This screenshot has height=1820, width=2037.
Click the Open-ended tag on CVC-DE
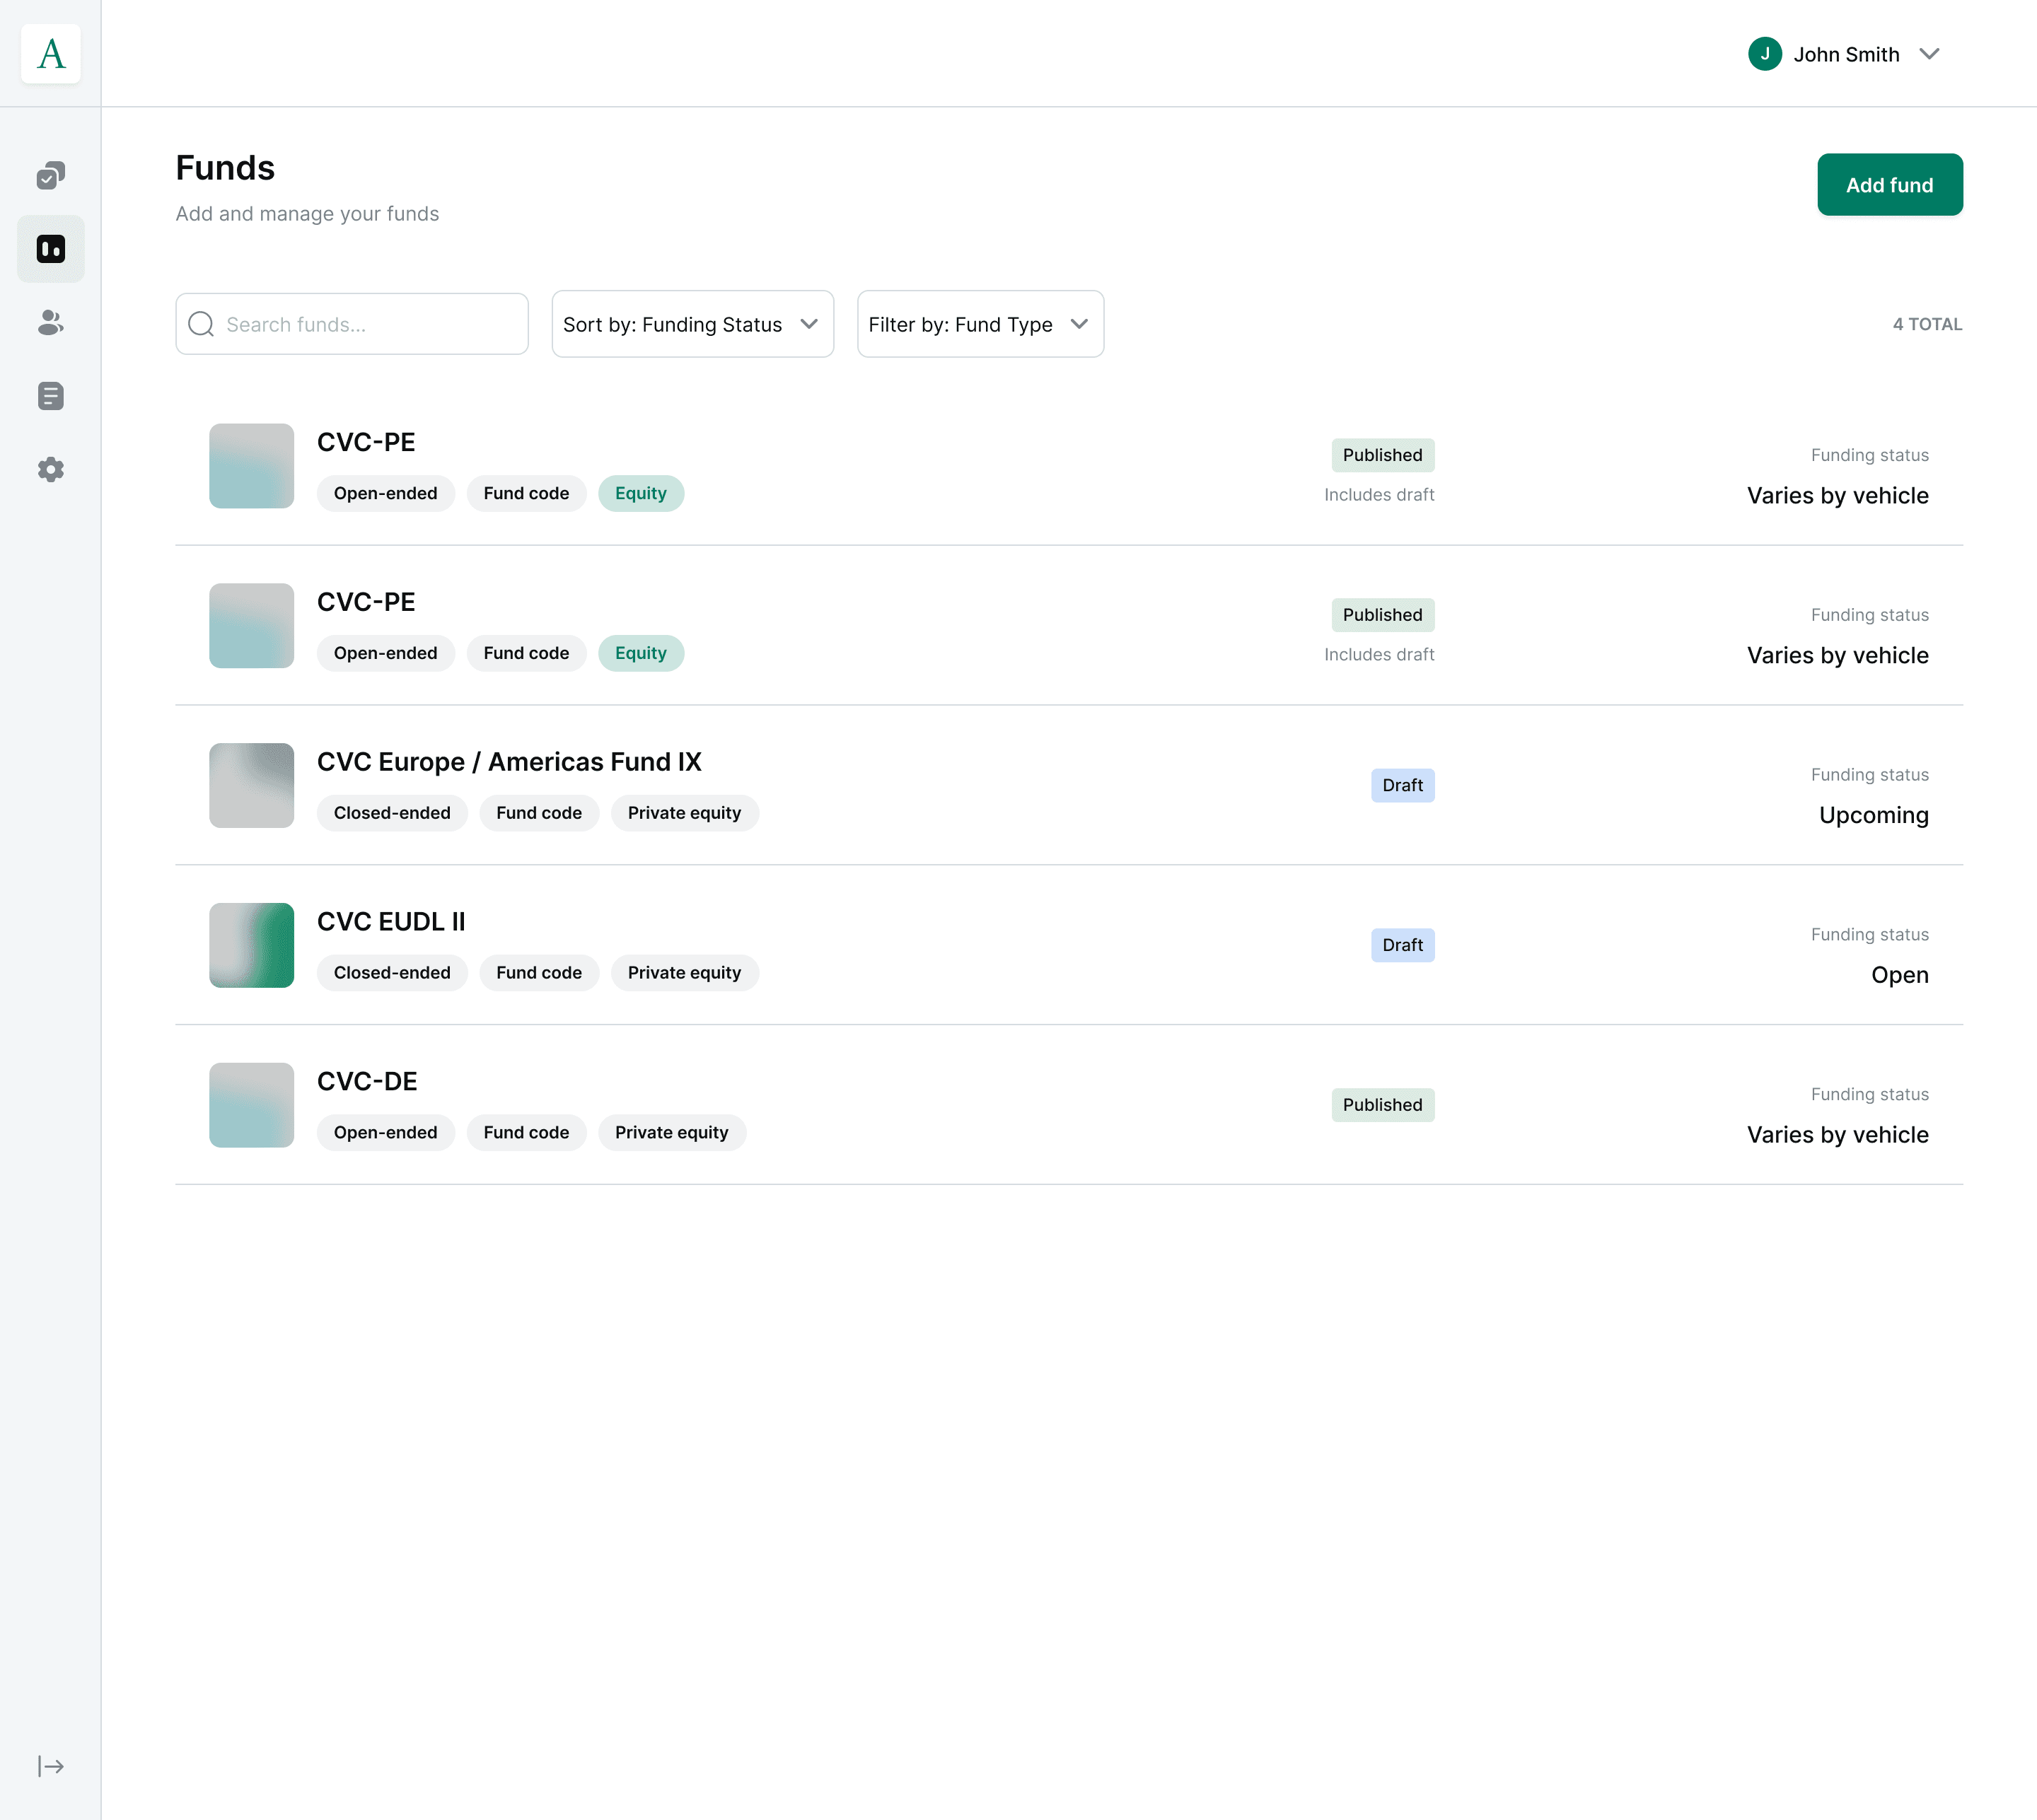pos(385,1133)
